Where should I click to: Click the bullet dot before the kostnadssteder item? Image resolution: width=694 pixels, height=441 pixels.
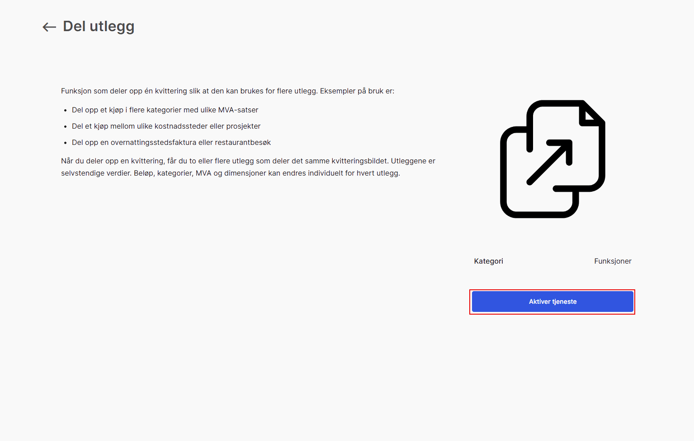pos(65,126)
